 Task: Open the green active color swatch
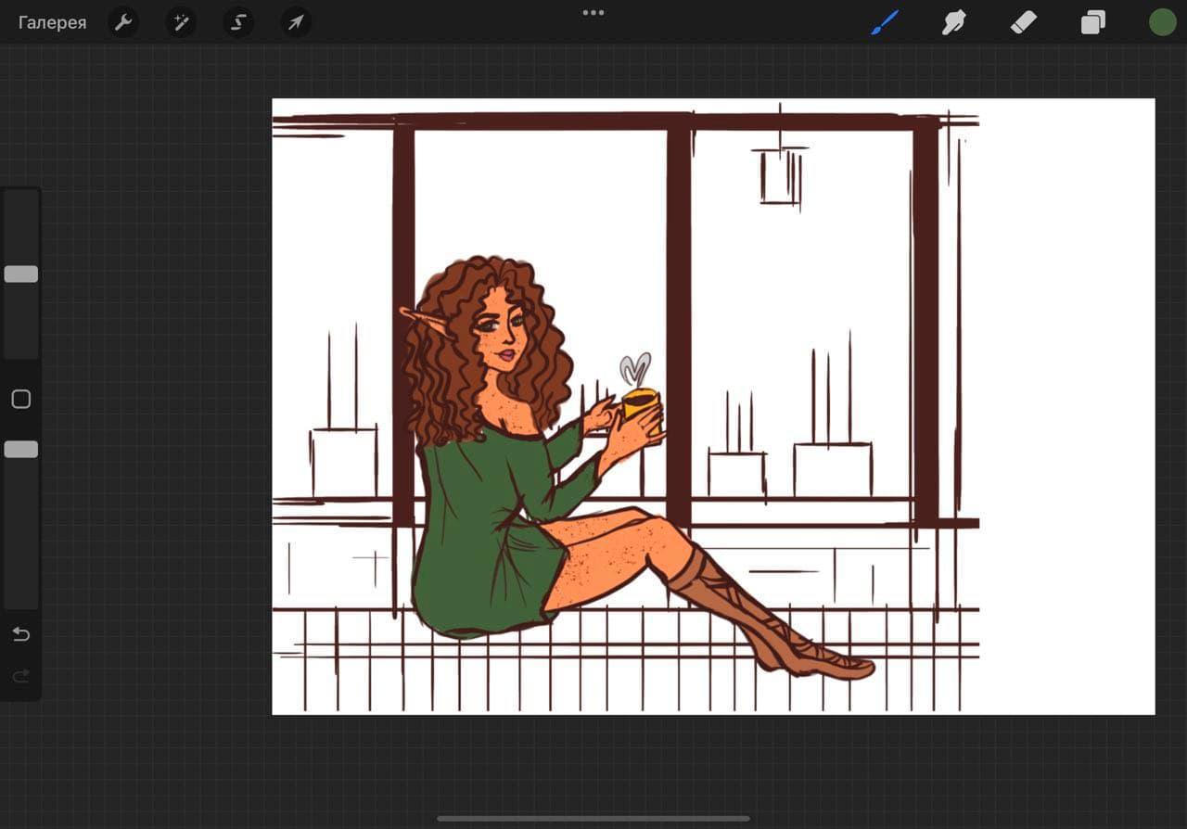(x=1162, y=23)
